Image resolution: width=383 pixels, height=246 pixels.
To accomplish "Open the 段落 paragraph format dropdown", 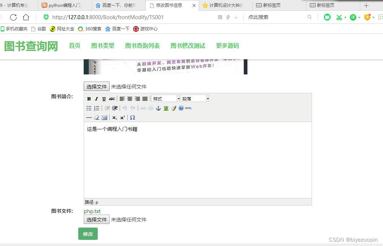I will coord(193,98).
